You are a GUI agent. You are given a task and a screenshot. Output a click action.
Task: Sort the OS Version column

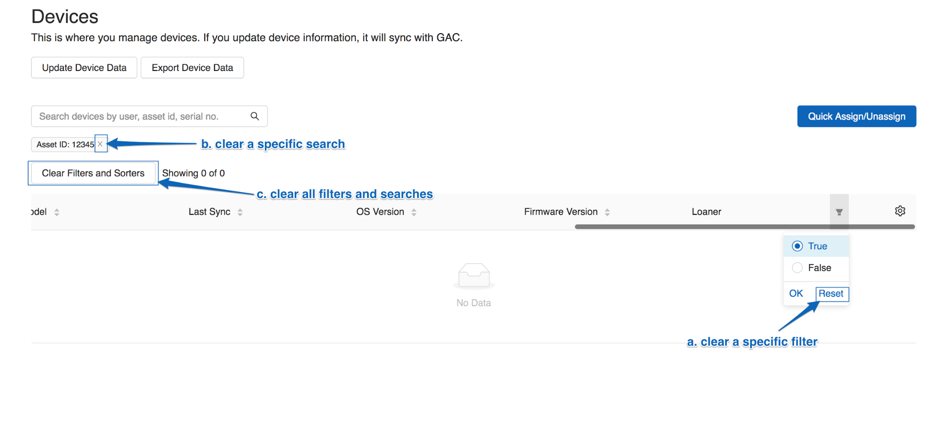coord(414,212)
